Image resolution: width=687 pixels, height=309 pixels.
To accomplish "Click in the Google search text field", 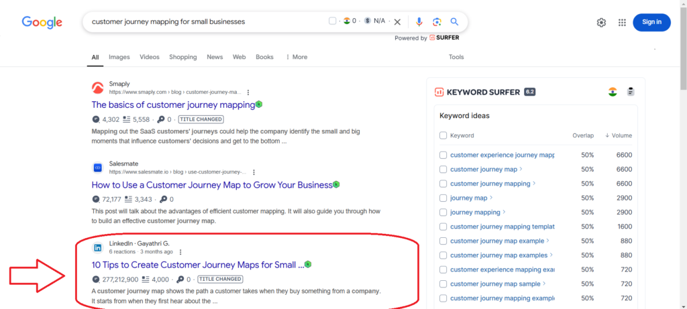I will click(206, 21).
